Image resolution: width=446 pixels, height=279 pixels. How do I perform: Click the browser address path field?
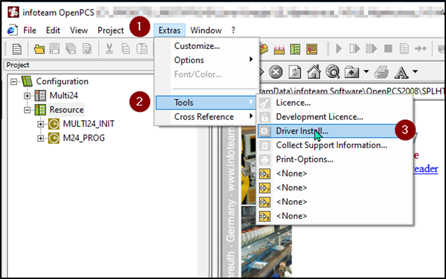(352, 91)
